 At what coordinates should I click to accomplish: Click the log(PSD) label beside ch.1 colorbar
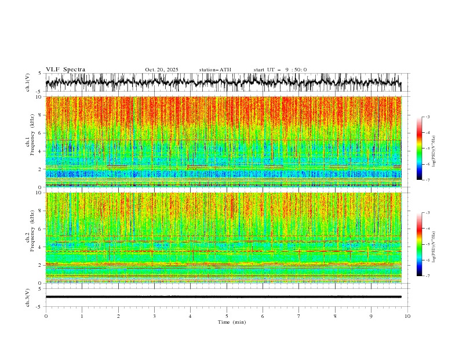pos(434,151)
